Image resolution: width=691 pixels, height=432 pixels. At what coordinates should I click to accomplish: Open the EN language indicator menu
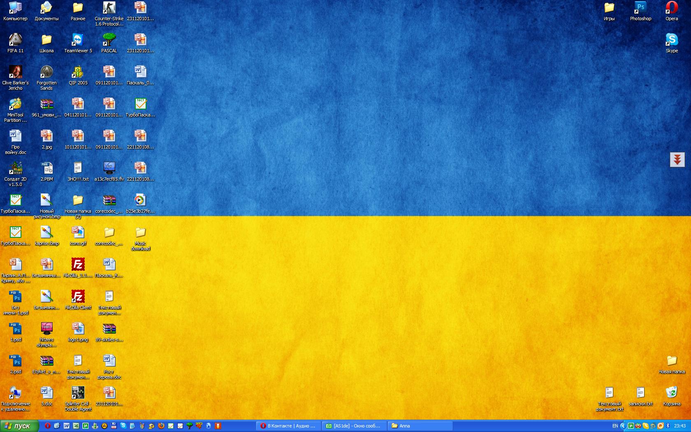[x=615, y=426]
